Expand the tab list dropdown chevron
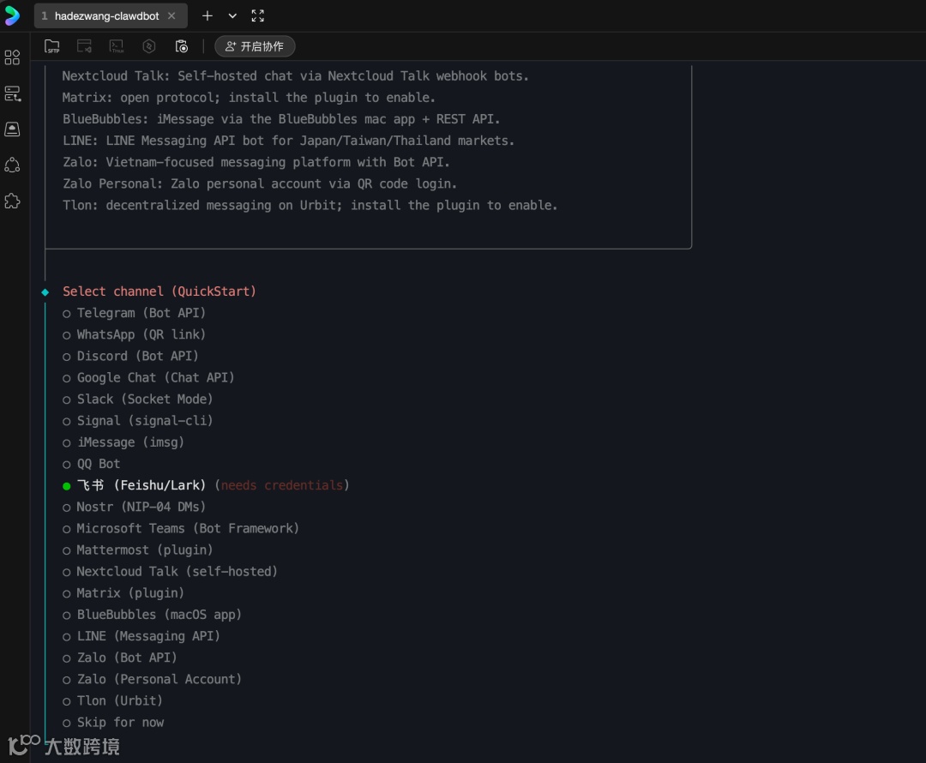 click(x=232, y=16)
